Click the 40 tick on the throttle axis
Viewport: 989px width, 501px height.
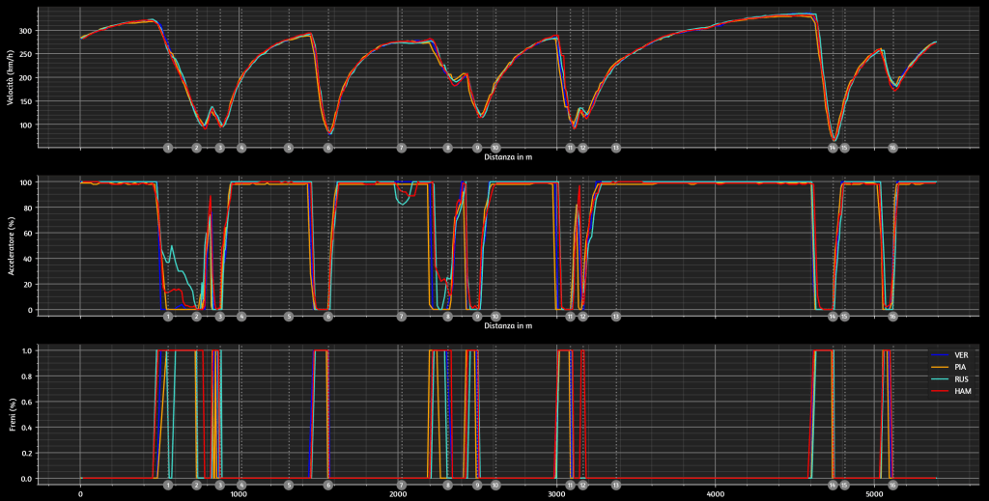(x=29, y=259)
